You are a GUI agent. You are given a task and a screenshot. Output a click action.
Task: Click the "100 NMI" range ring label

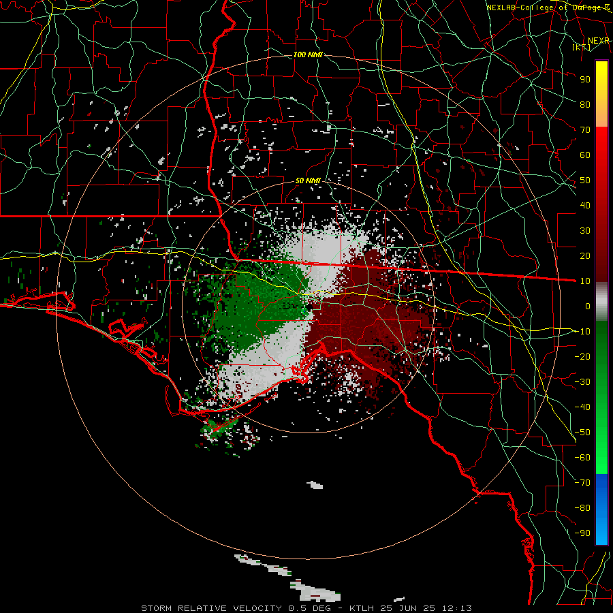(x=308, y=54)
